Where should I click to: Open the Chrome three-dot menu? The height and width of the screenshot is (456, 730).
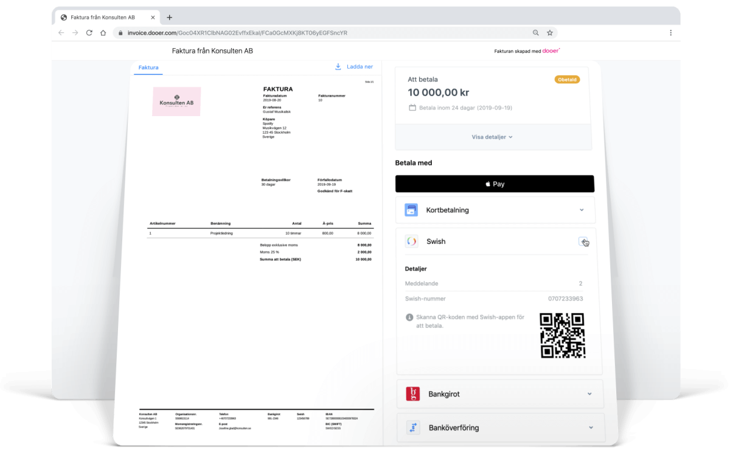[x=670, y=33]
